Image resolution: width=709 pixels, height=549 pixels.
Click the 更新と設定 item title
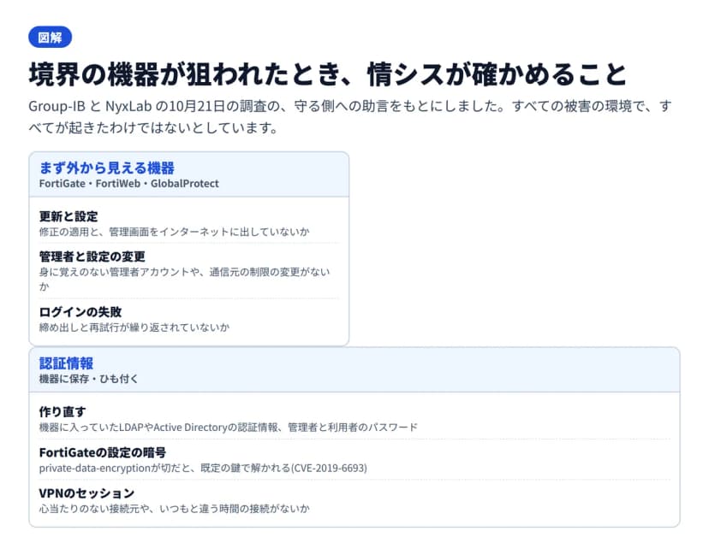click(x=69, y=216)
